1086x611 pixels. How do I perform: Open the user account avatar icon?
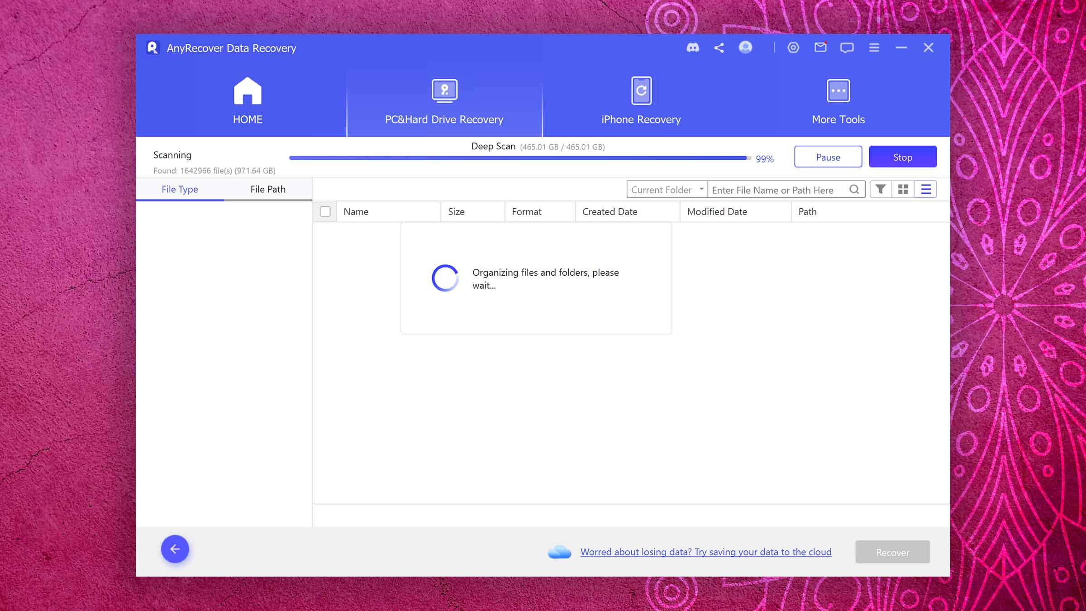coord(745,47)
